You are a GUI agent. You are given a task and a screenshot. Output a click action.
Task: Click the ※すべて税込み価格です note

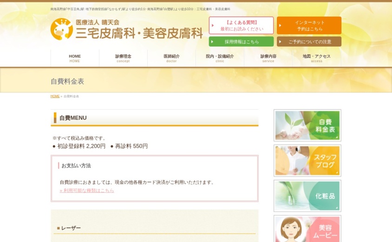coord(80,138)
